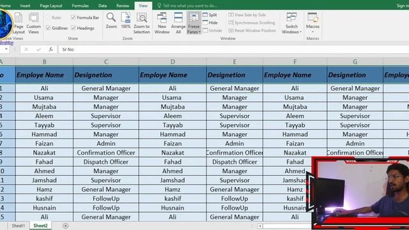Select the Sheet2 tab

[40, 226]
